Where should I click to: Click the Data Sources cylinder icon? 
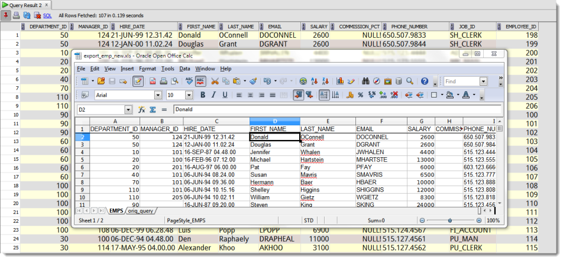pos(399,82)
